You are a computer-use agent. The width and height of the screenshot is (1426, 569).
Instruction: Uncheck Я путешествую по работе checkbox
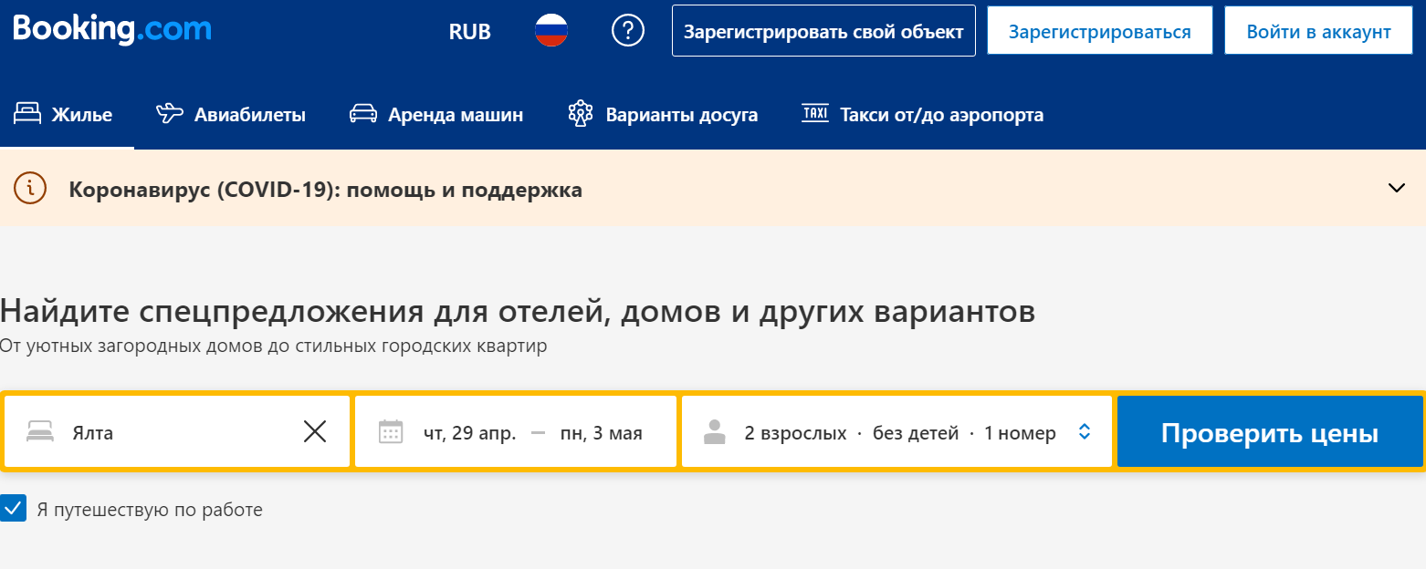pyautogui.click(x=14, y=509)
